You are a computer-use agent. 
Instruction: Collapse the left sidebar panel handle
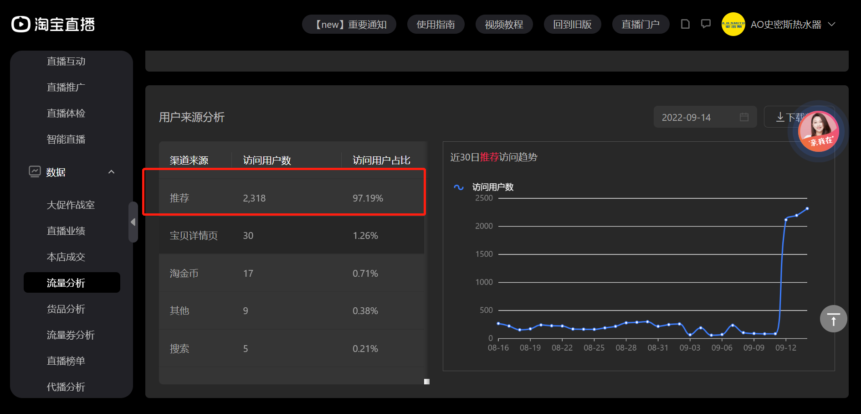[133, 222]
